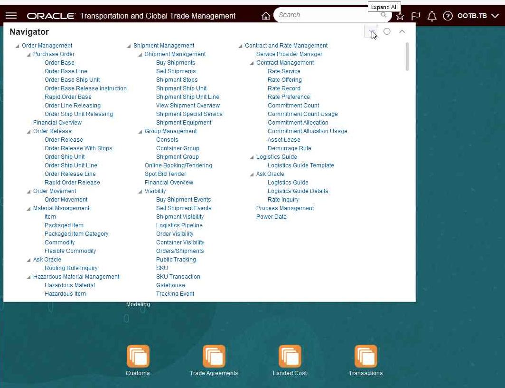Open Online Booking/Tendering
This screenshot has height=388, width=505.
tap(178, 165)
